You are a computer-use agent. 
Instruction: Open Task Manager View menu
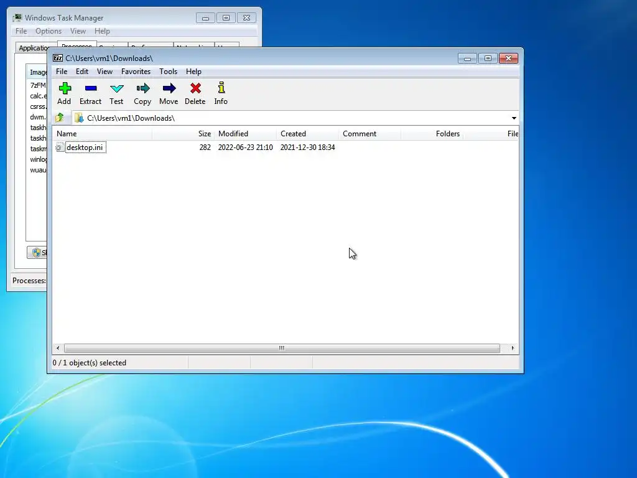pos(78,31)
